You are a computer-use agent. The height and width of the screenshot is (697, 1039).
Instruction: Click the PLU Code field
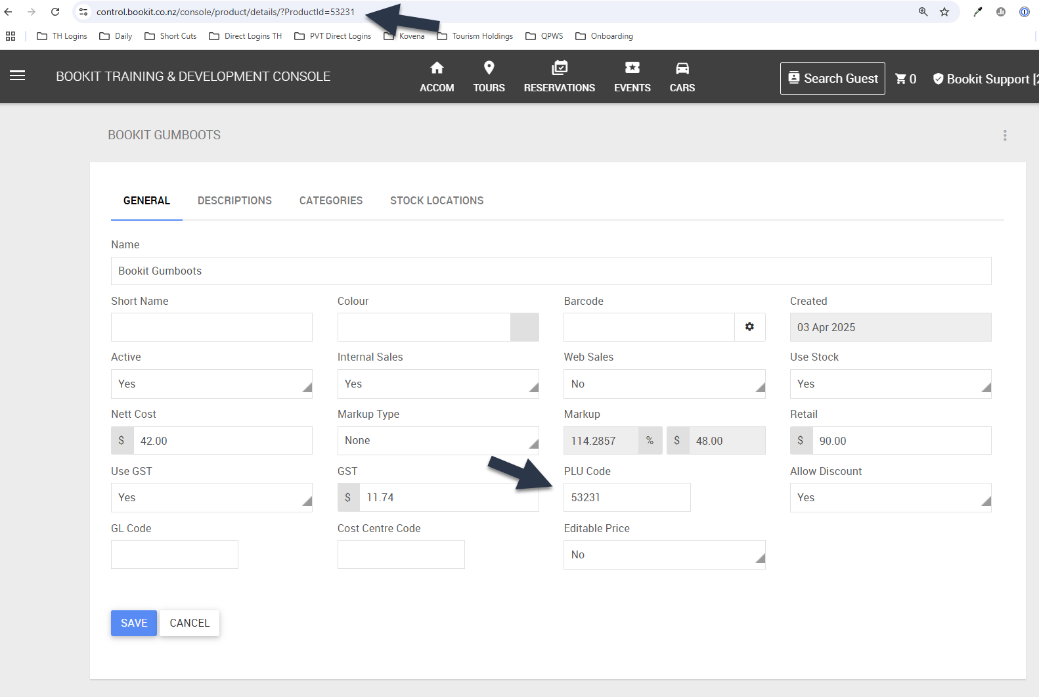point(627,497)
